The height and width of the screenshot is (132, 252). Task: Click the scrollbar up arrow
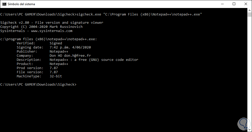point(250,11)
